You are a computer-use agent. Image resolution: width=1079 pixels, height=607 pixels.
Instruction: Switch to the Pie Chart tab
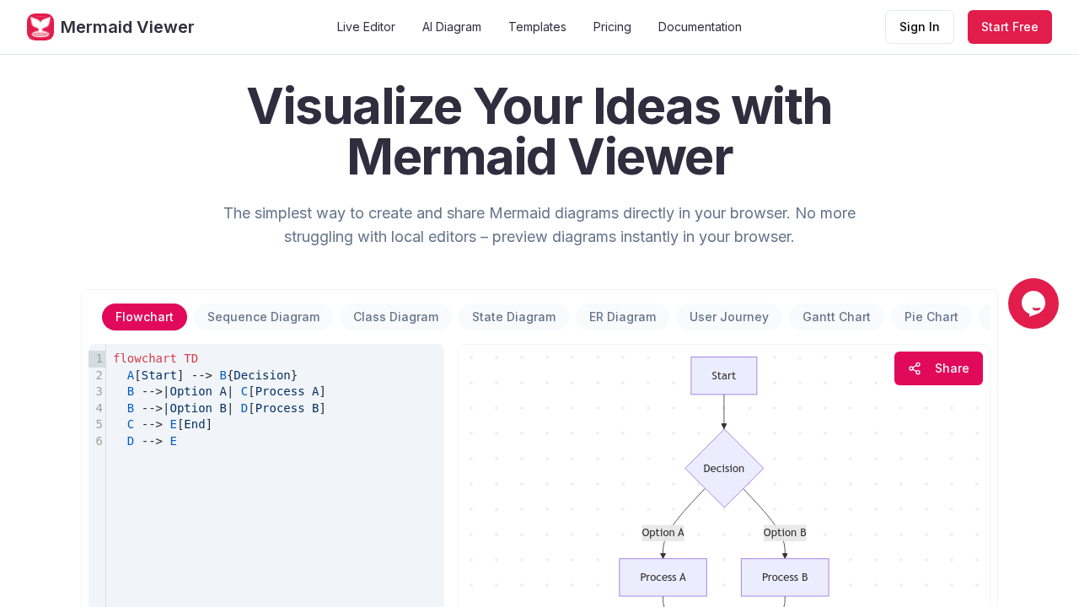click(x=931, y=318)
